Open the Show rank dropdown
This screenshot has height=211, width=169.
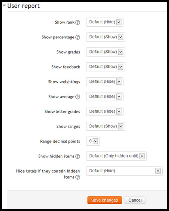(105, 22)
